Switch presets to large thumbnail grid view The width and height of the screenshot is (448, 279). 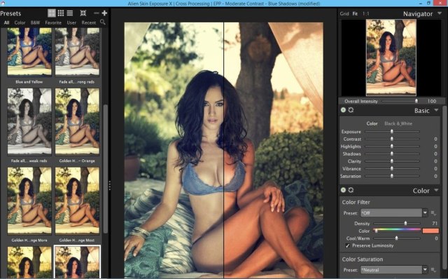pyautogui.click(x=51, y=13)
